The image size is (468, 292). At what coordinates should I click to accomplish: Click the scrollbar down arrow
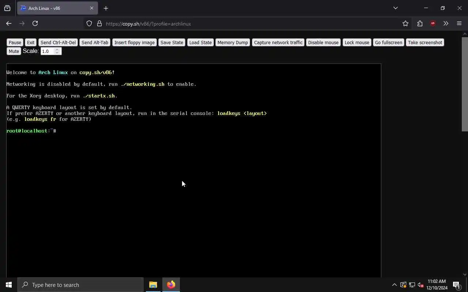tap(465, 274)
